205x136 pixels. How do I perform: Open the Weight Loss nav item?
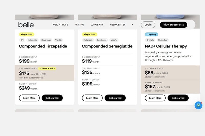60,24
